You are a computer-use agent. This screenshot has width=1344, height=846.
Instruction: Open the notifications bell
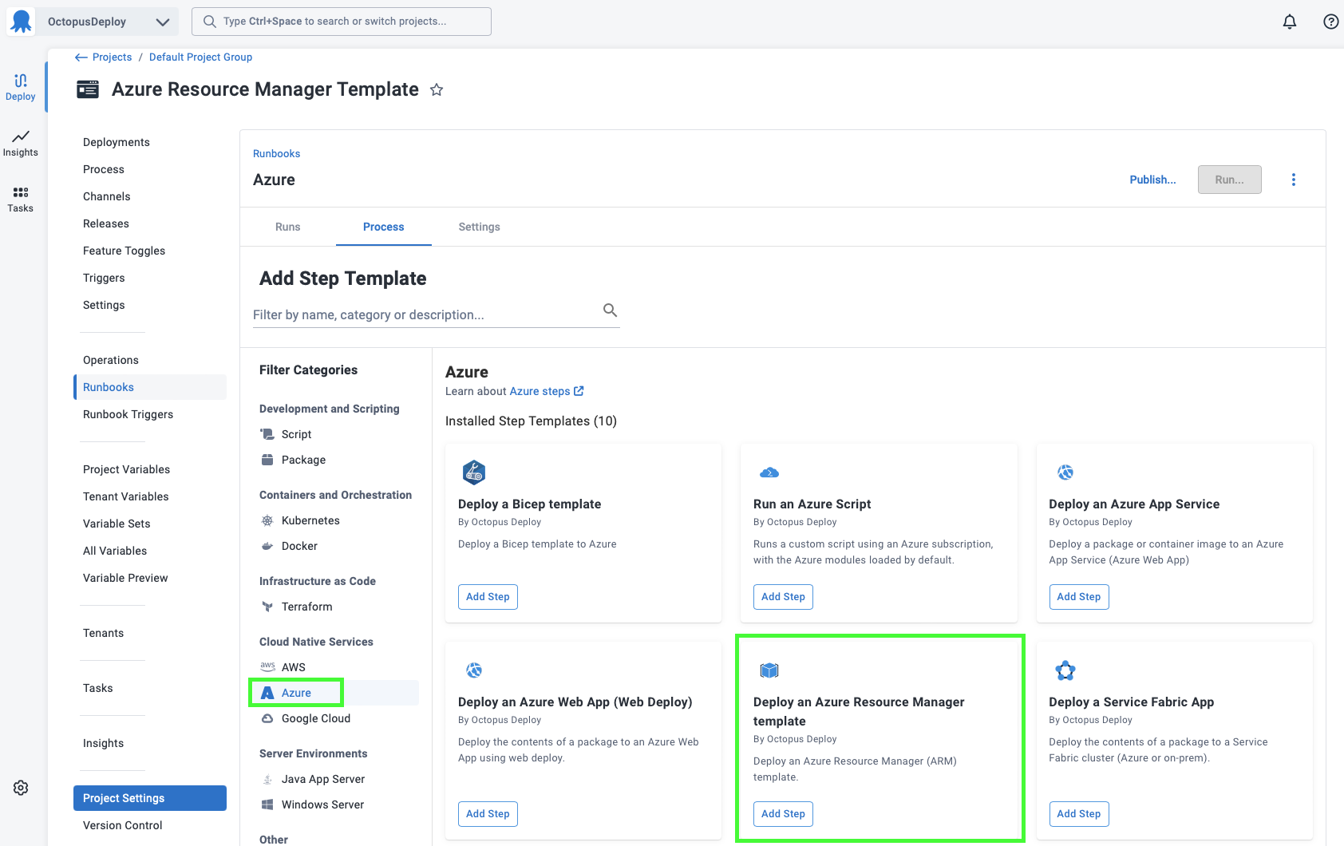point(1289,22)
